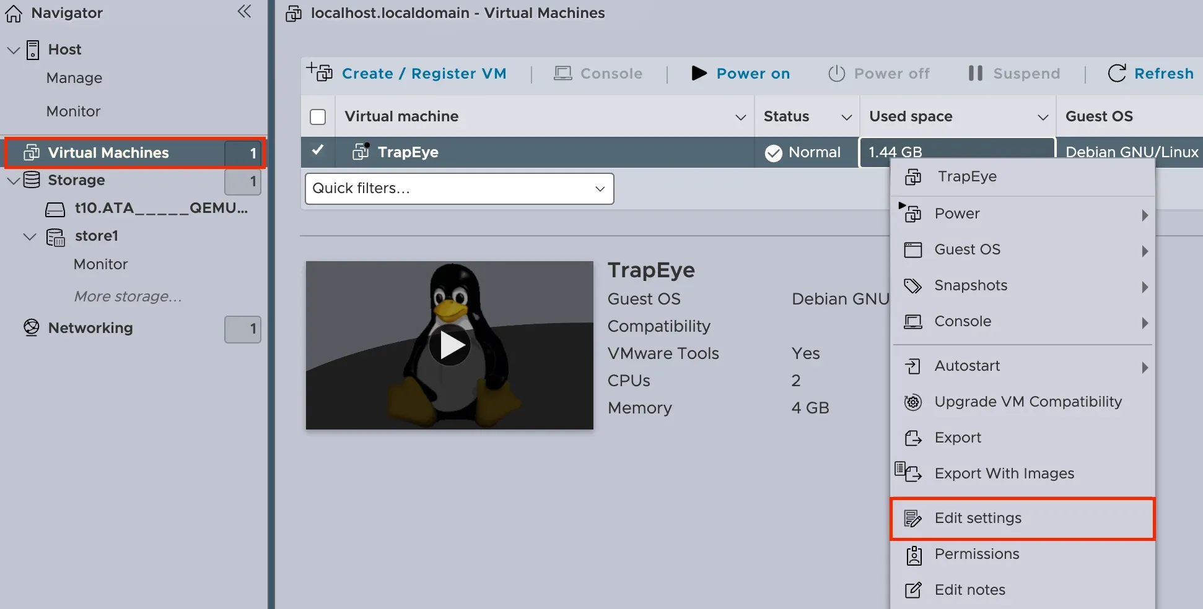Click the Refresh circular arrow icon

coord(1117,73)
